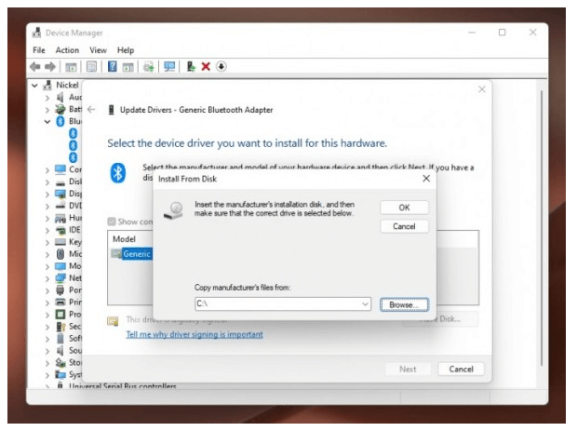Expand the Disk drives category
577x431 pixels.
point(47,182)
